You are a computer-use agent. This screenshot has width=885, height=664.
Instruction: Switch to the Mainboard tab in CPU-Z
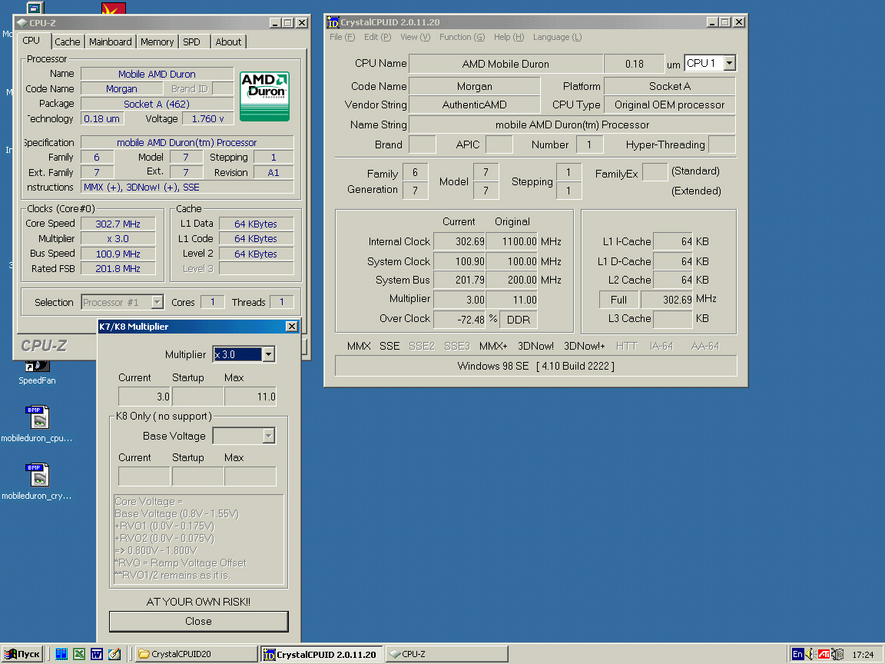(110, 42)
